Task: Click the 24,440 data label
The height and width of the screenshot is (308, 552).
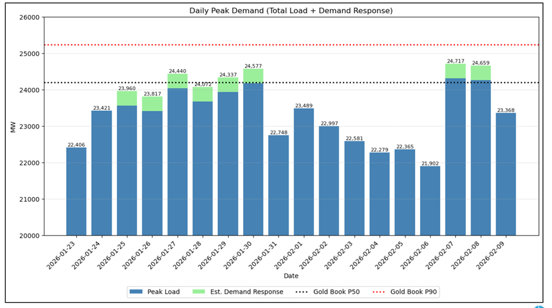Action: click(177, 71)
